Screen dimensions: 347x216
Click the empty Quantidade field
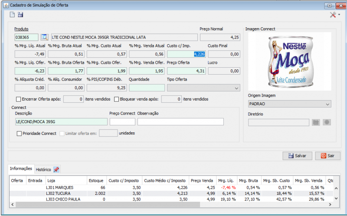[x=147, y=88]
